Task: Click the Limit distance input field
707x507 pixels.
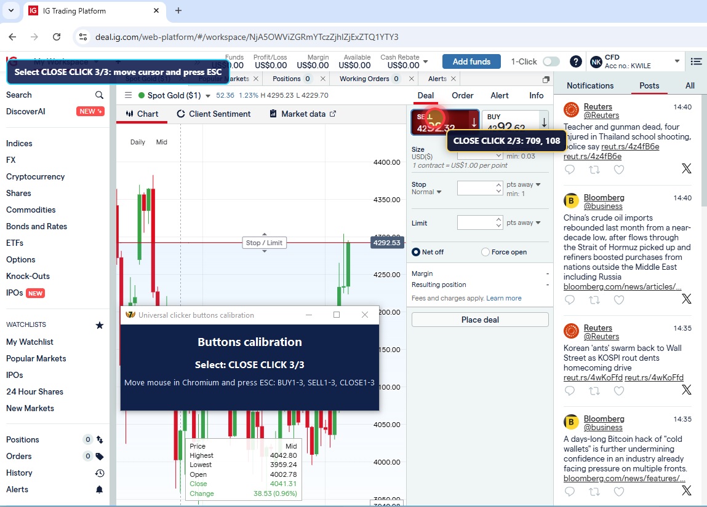Action: click(x=480, y=222)
